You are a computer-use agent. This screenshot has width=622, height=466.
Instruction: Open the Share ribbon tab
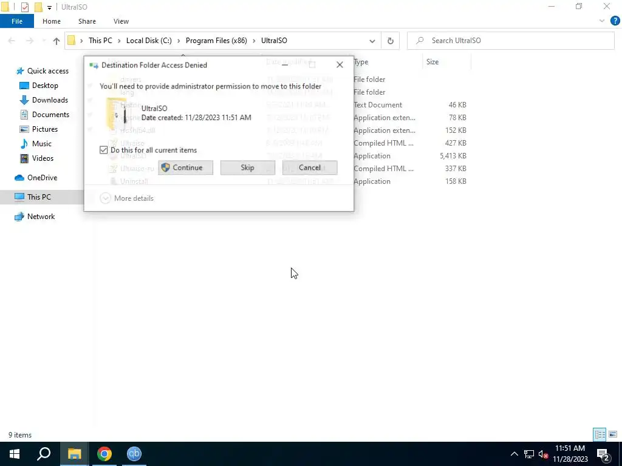(x=87, y=21)
